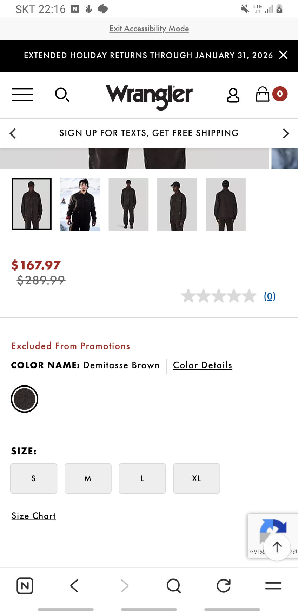Image resolution: width=298 pixels, height=615 pixels.
Task: Select size M
Action: point(88,478)
